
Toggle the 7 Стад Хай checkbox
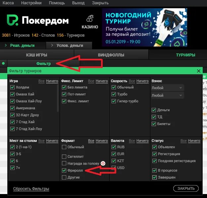click(x=12, y=122)
